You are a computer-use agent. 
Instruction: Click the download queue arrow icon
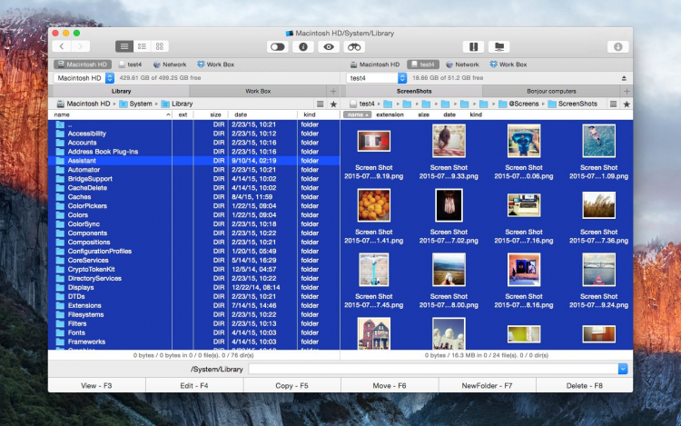(x=618, y=46)
